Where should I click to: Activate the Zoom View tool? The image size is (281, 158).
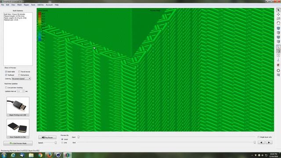pos(278,19)
